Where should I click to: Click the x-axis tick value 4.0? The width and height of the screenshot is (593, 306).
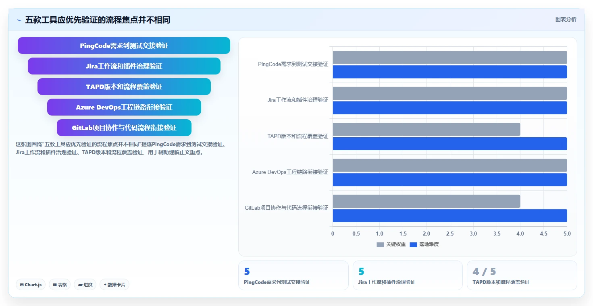coord(520,234)
